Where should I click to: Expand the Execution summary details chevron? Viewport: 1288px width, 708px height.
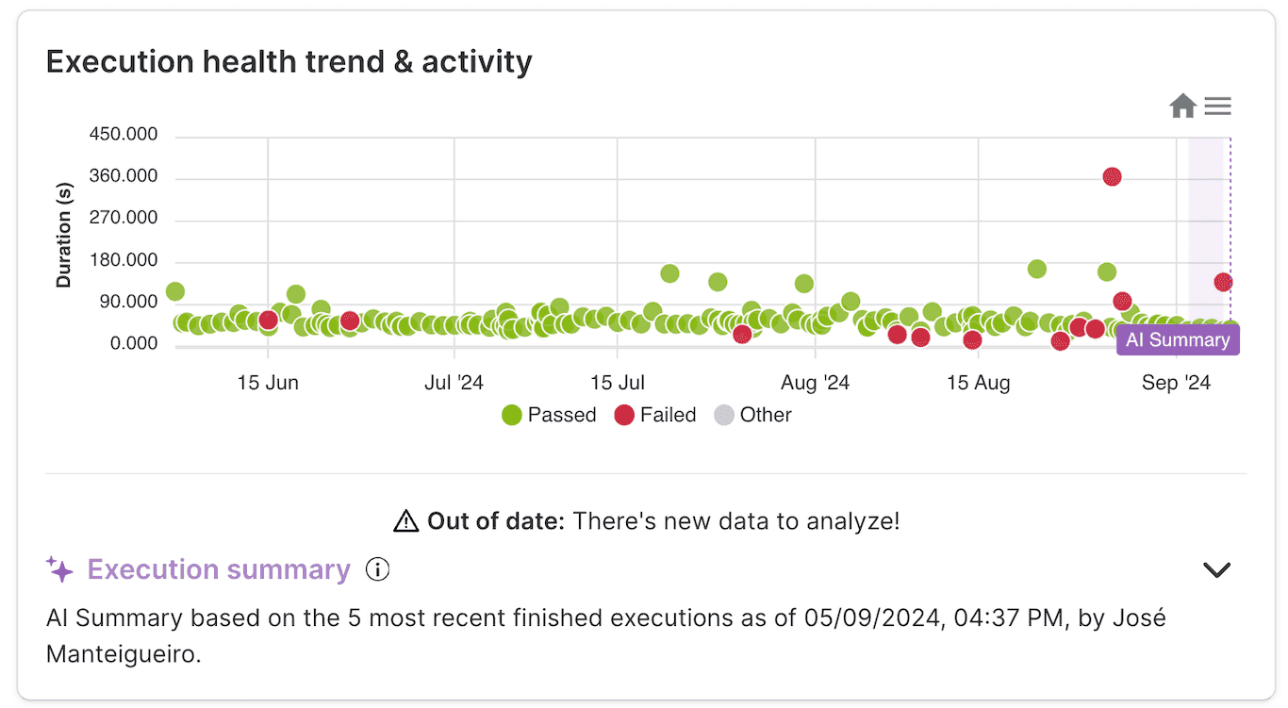(x=1216, y=569)
